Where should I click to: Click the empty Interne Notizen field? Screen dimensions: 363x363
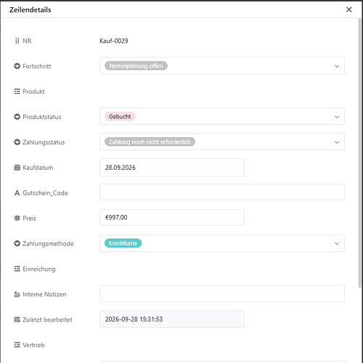(222, 294)
